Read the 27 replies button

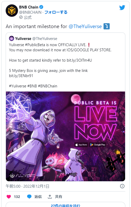pyautogui.click(x=65, y=205)
